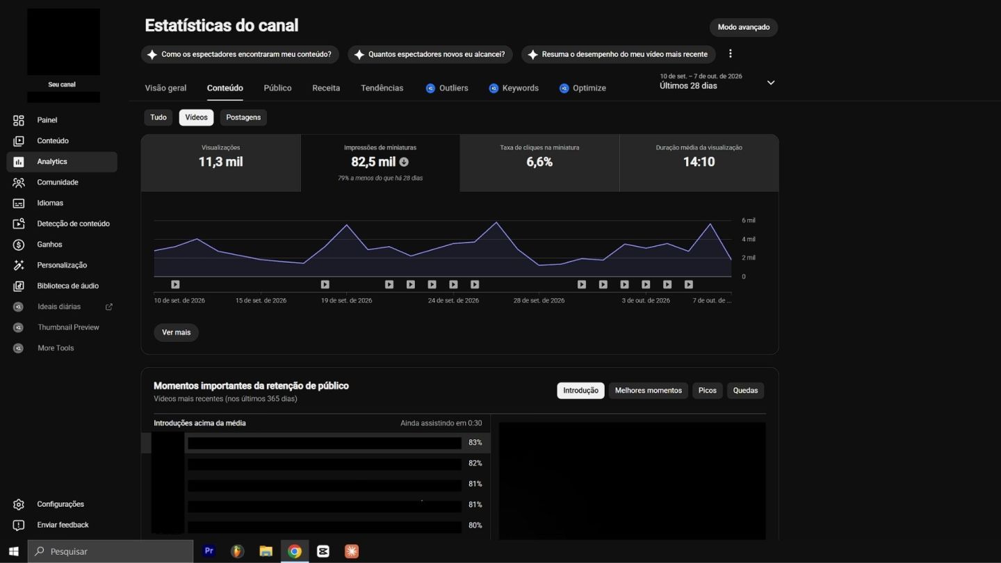The image size is (1001, 563).
Task: Open File Explorer from the taskbar
Action: point(266,551)
